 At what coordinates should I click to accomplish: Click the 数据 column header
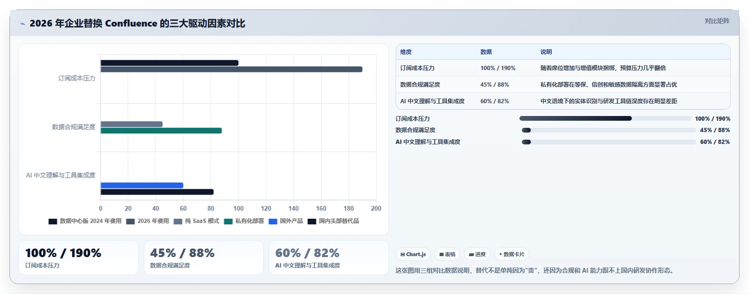tap(486, 52)
